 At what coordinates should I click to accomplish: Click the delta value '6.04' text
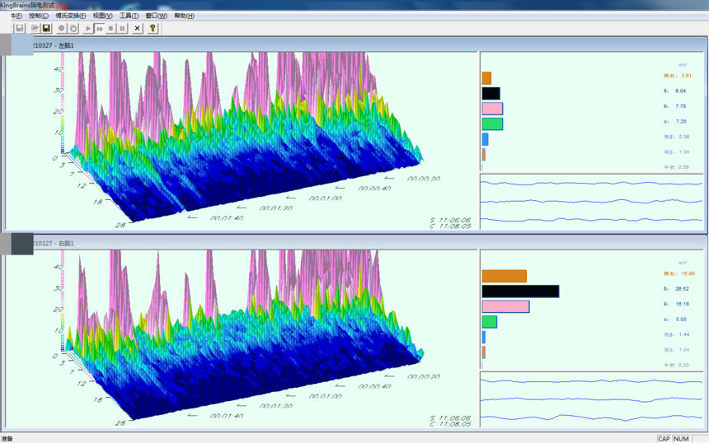coord(680,91)
